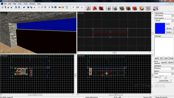The image size is (174, 98).
Task: Click Apply Current Texture cube icon
Action: (x=128, y=8)
